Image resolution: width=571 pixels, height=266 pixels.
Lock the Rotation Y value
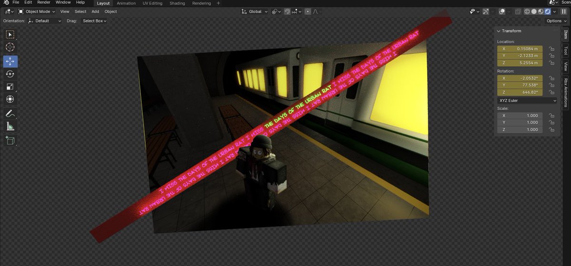[551, 85]
